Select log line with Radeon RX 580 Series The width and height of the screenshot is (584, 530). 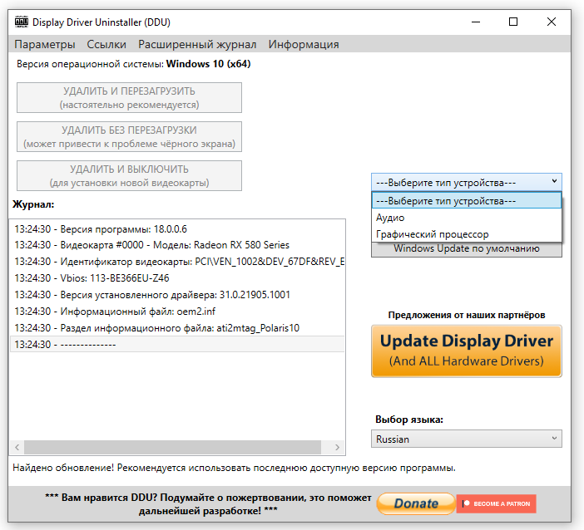click(177, 245)
